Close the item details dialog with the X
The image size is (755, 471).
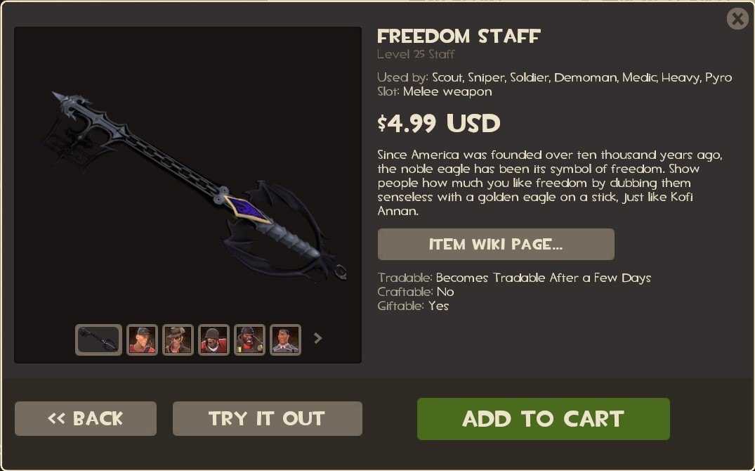click(737, 19)
